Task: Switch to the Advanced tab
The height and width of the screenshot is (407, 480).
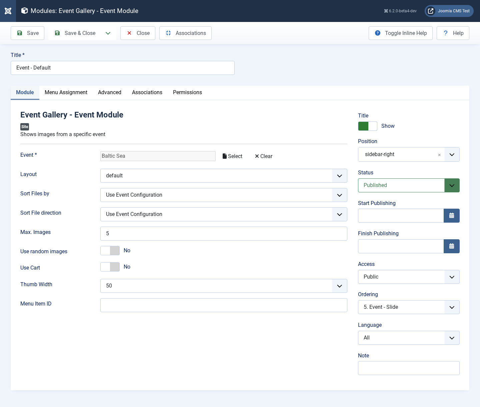Action: [x=110, y=93]
